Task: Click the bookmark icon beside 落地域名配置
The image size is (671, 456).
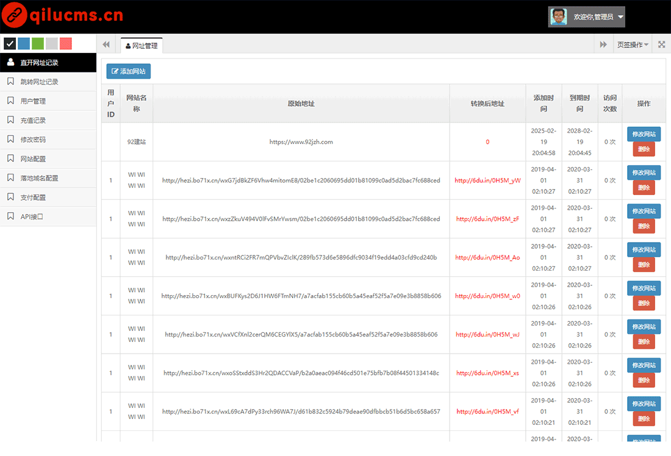Action: 11,177
